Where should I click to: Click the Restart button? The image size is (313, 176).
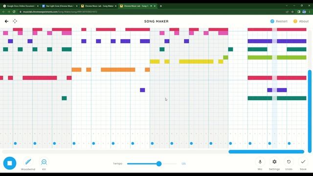click(279, 21)
